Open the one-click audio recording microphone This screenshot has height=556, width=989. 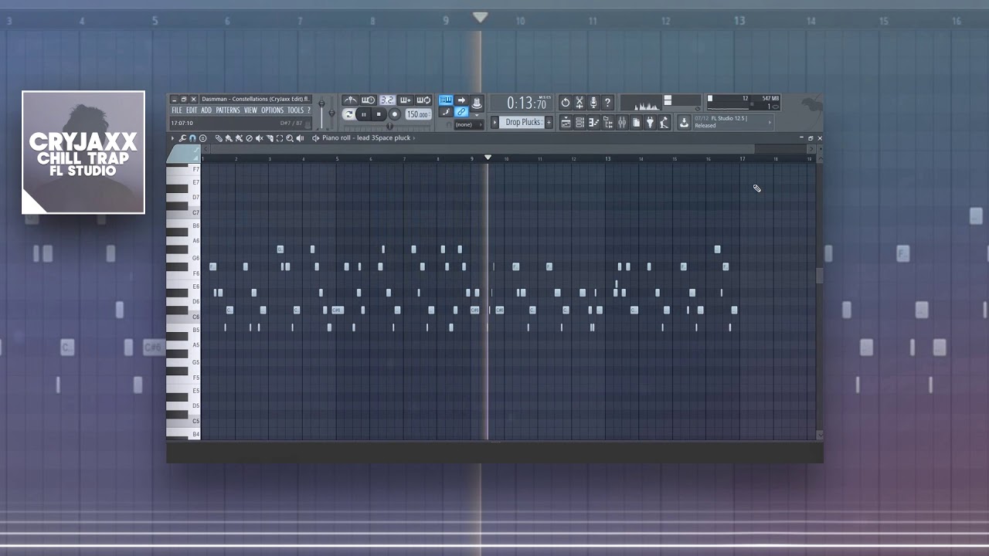click(x=593, y=103)
